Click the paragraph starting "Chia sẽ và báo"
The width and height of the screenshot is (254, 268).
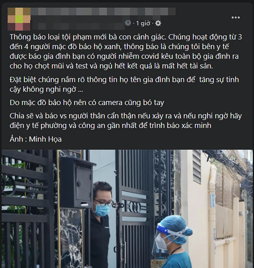click(x=126, y=121)
